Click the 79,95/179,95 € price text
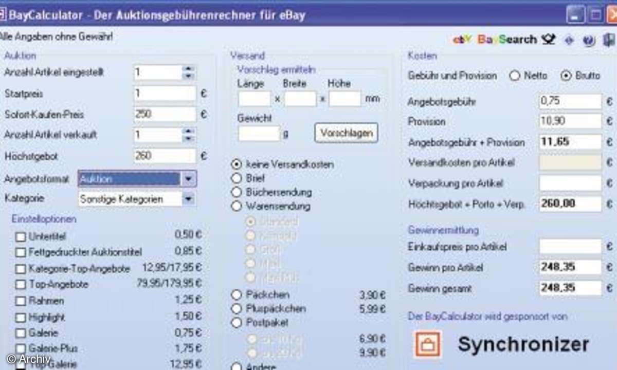Image resolution: width=617 pixels, height=370 pixels. point(169,284)
